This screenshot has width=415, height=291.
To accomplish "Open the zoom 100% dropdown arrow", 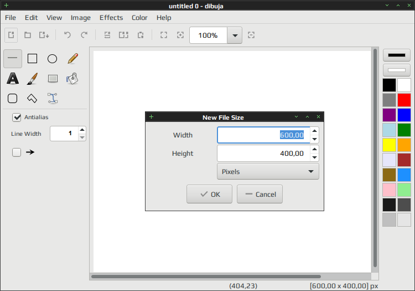I will pos(235,35).
